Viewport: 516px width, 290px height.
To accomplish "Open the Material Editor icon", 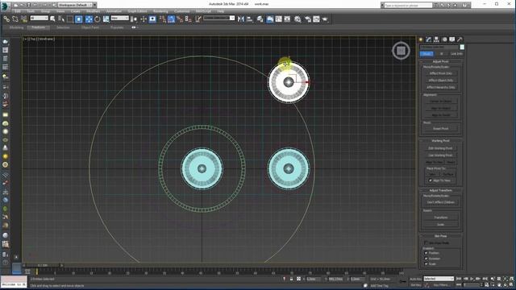I will coord(298,19).
